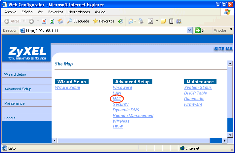Open the Security link
Screen dimensions: 235x153
[x=121, y=104]
